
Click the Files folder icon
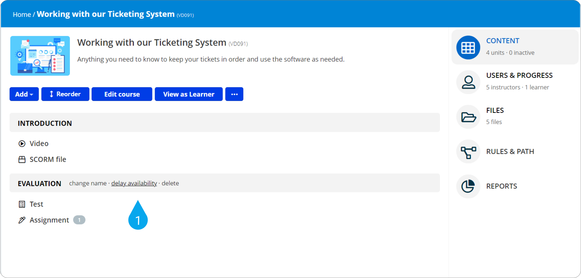pyautogui.click(x=468, y=117)
